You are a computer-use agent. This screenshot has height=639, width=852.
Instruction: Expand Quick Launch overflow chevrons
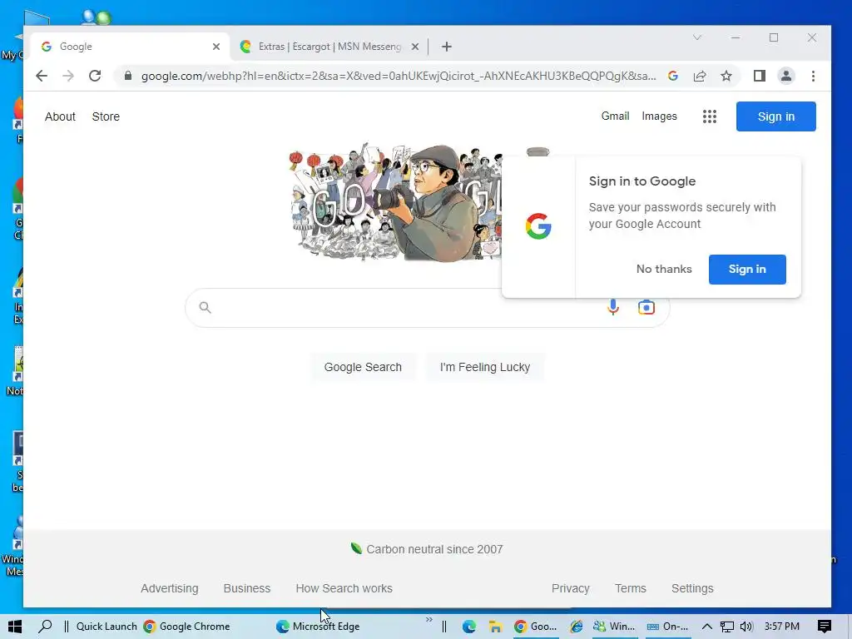428,620
